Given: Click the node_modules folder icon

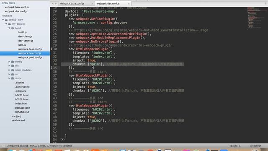Looking at the screenshot, I should 13,70.
